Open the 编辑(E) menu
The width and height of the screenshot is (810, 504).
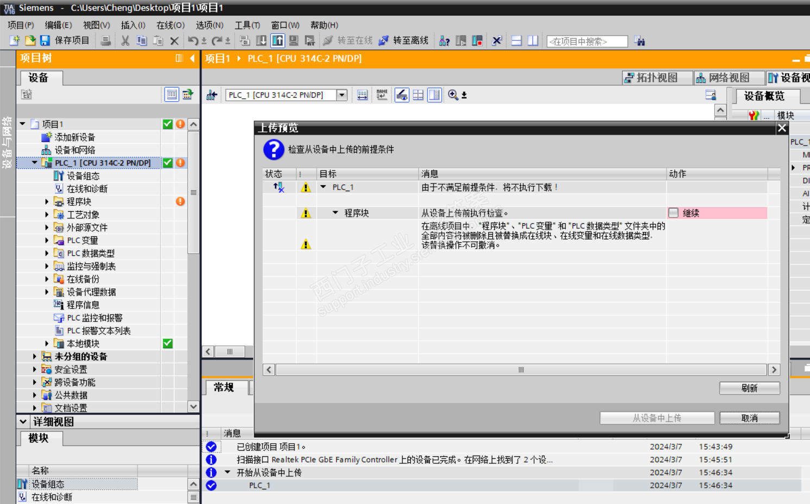(58, 25)
